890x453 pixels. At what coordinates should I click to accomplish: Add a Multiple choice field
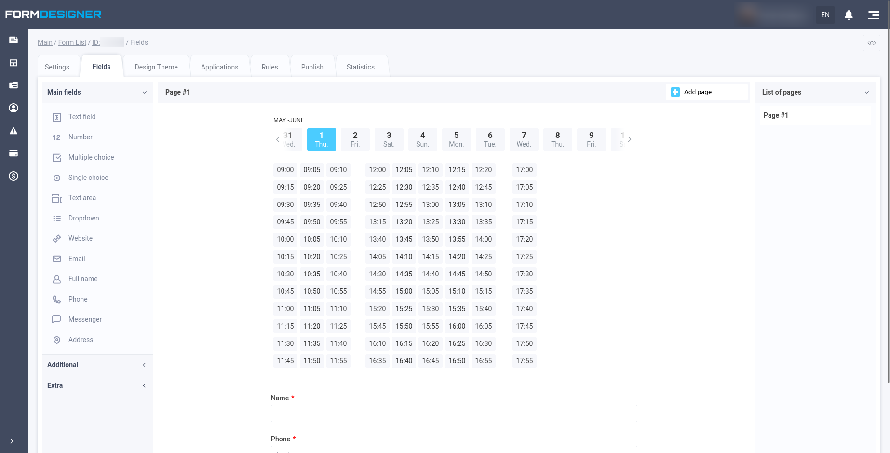[98, 157]
